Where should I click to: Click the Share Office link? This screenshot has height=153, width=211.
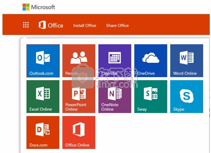(x=117, y=25)
